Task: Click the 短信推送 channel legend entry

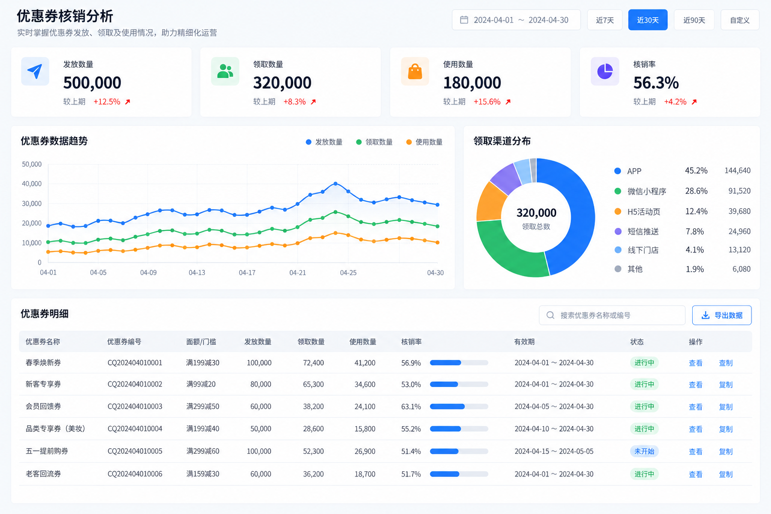Action: 636,231
